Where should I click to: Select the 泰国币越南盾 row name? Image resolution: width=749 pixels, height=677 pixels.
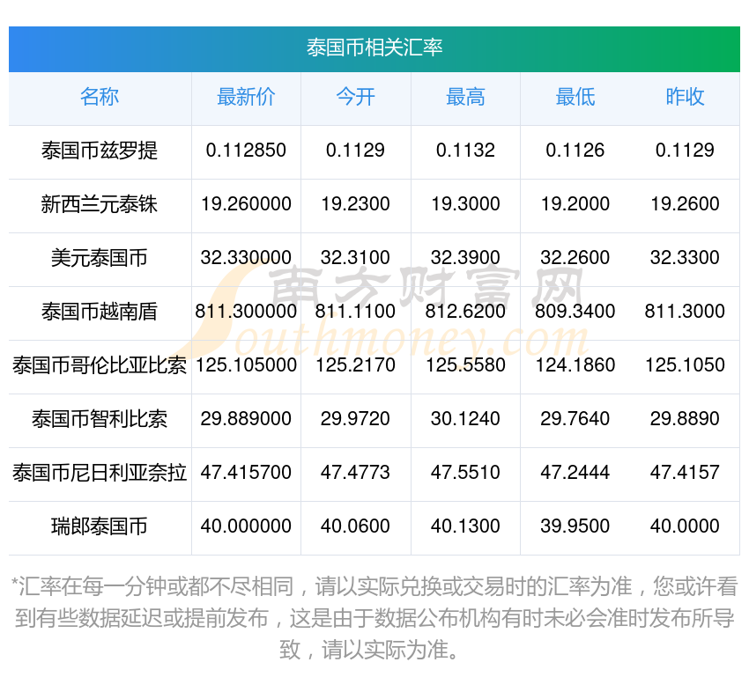tap(100, 312)
